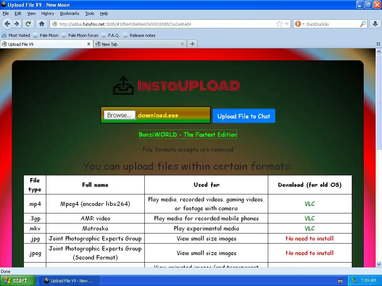Image resolution: width=382 pixels, height=286 pixels.
Task: Close the Upload File V9 tab
Action: 89,44
